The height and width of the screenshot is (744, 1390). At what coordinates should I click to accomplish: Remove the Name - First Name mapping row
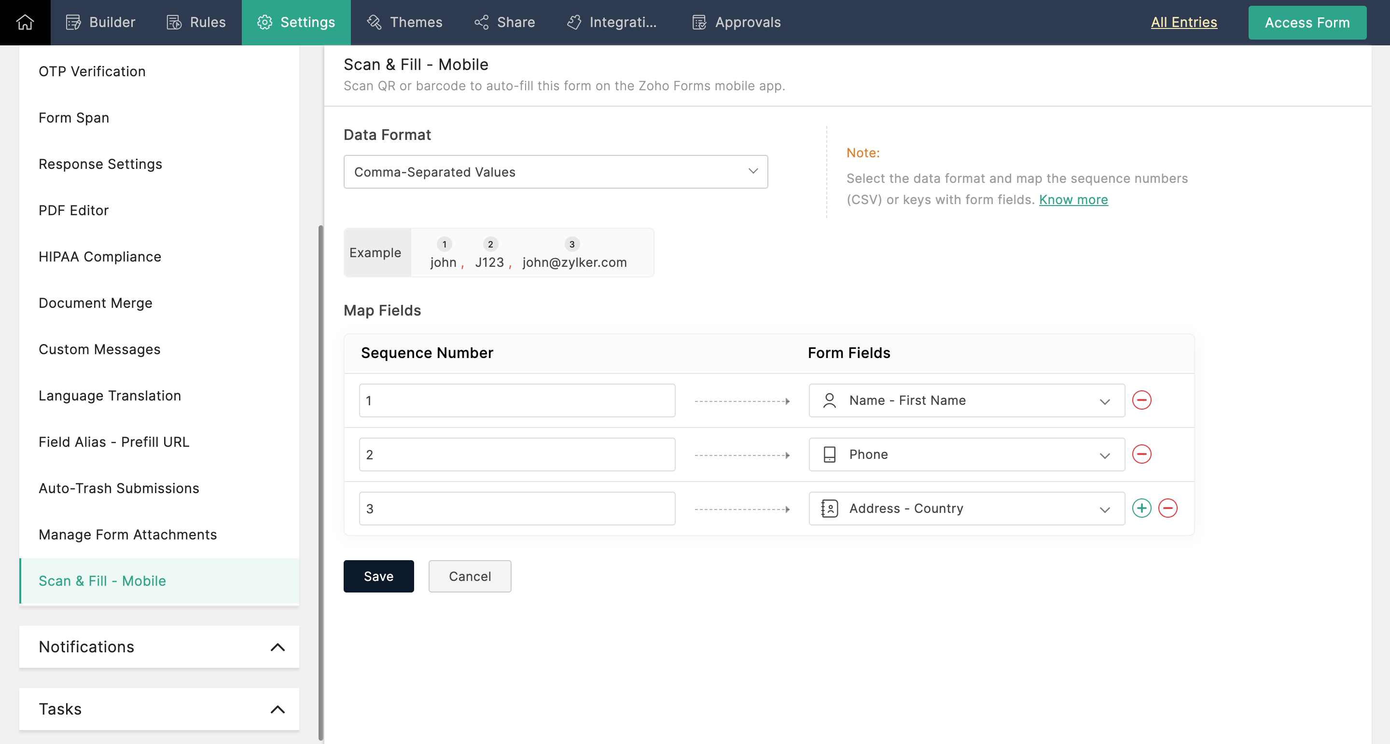click(x=1141, y=400)
